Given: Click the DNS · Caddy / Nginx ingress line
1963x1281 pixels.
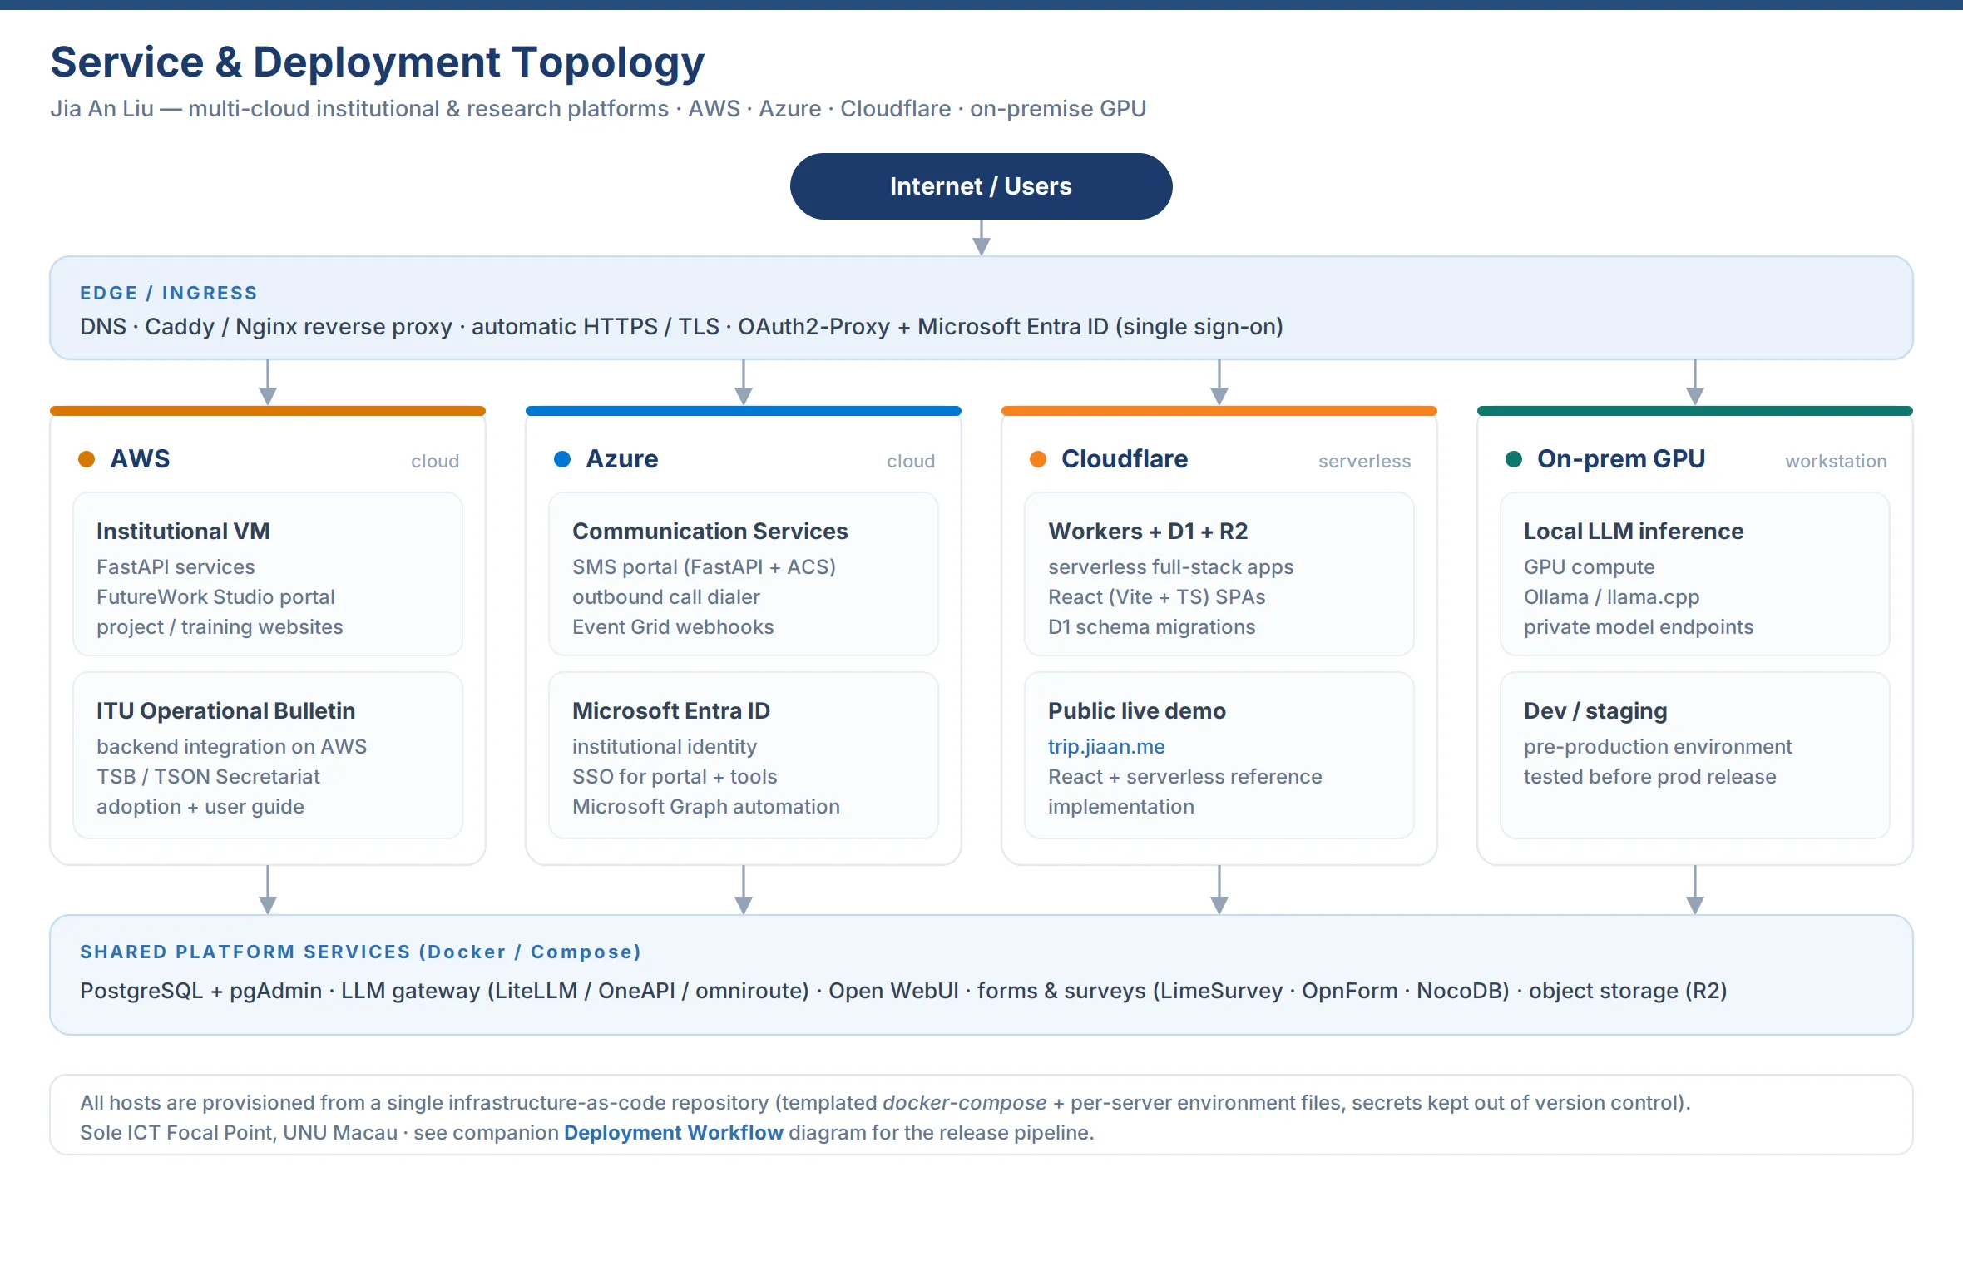Looking at the screenshot, I should point(681,327).
